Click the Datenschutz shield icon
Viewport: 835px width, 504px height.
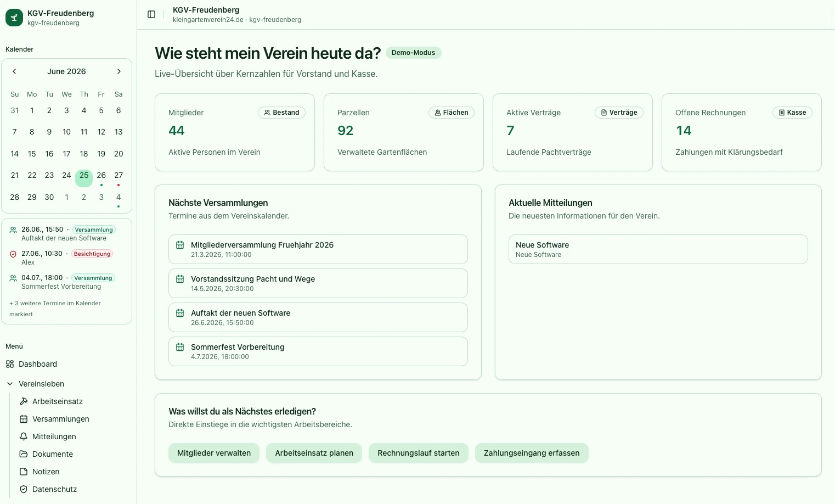(x=24, y=489)
